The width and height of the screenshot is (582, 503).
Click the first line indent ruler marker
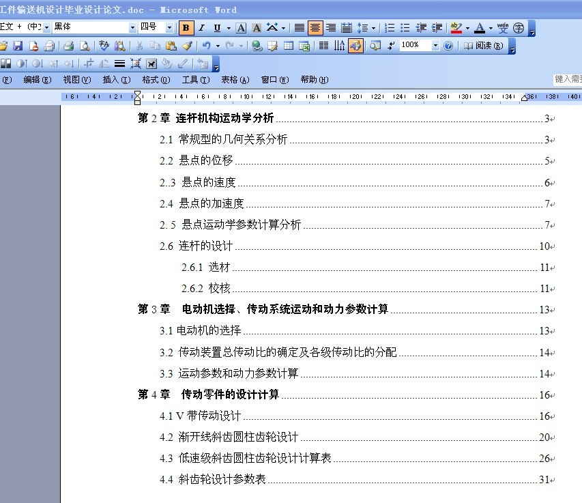point(137,94)
